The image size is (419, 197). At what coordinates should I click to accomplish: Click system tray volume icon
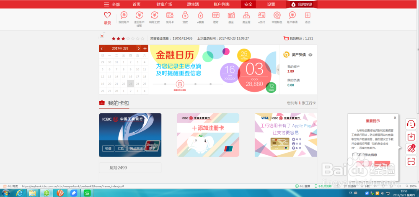383,193
